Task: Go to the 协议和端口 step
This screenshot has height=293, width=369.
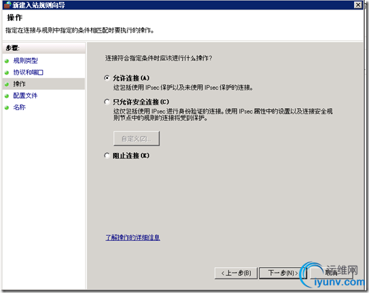Action: [29, 72]
